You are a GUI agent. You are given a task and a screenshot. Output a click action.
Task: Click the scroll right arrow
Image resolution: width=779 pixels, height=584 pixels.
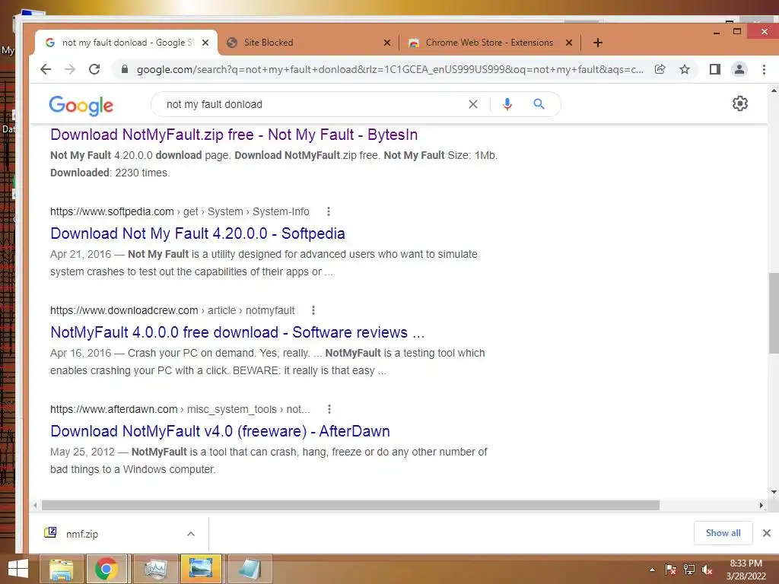point(761,505)
